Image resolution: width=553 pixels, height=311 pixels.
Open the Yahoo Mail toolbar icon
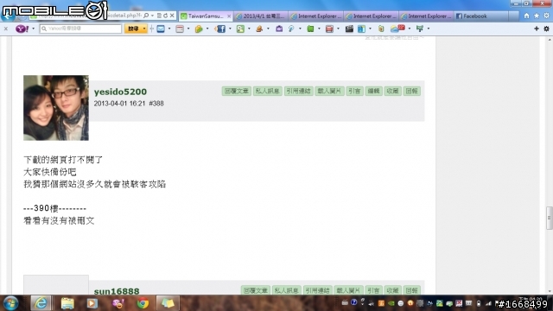pyautogui.click(x=161, y=29)
